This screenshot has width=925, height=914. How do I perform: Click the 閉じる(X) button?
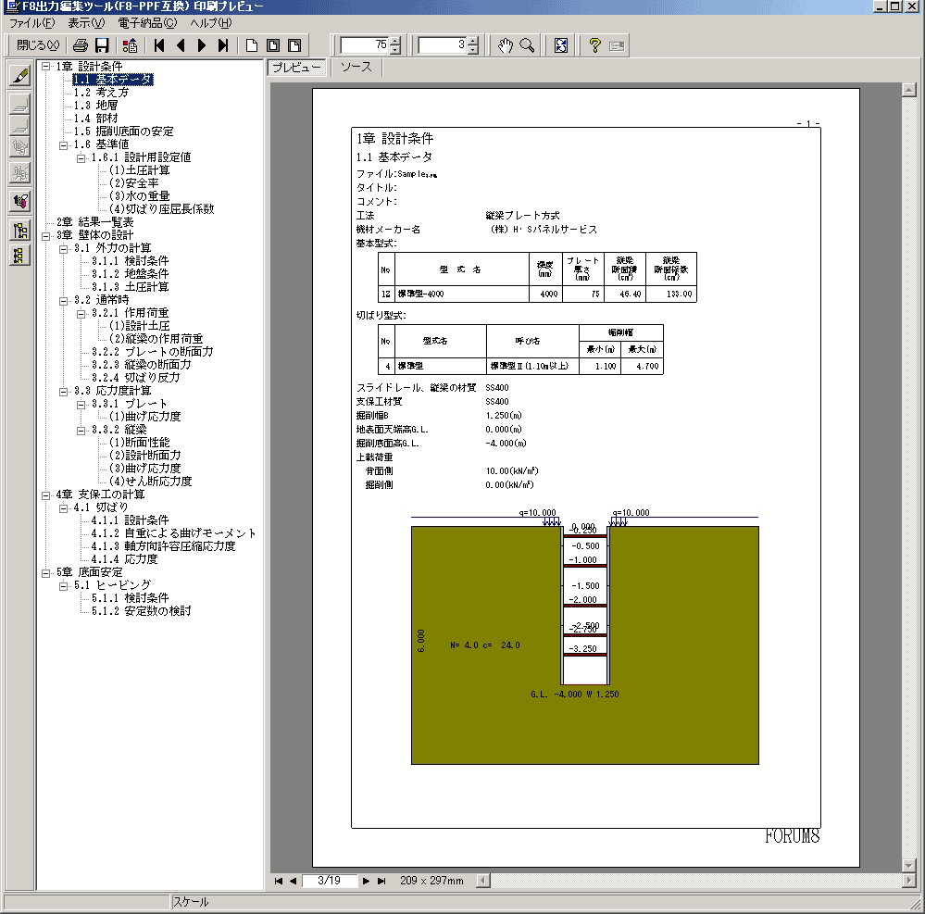[38, 45]
